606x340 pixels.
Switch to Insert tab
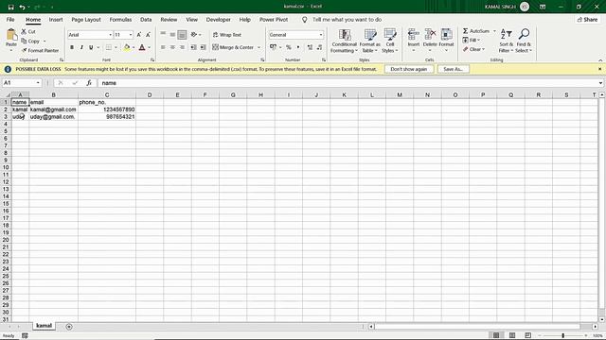(56, 19)
